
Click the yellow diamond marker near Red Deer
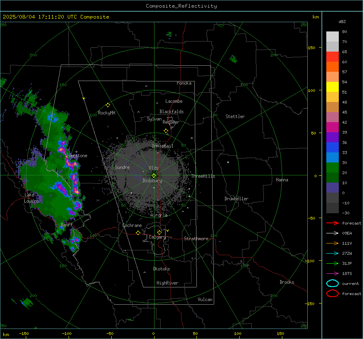point(166,131)
